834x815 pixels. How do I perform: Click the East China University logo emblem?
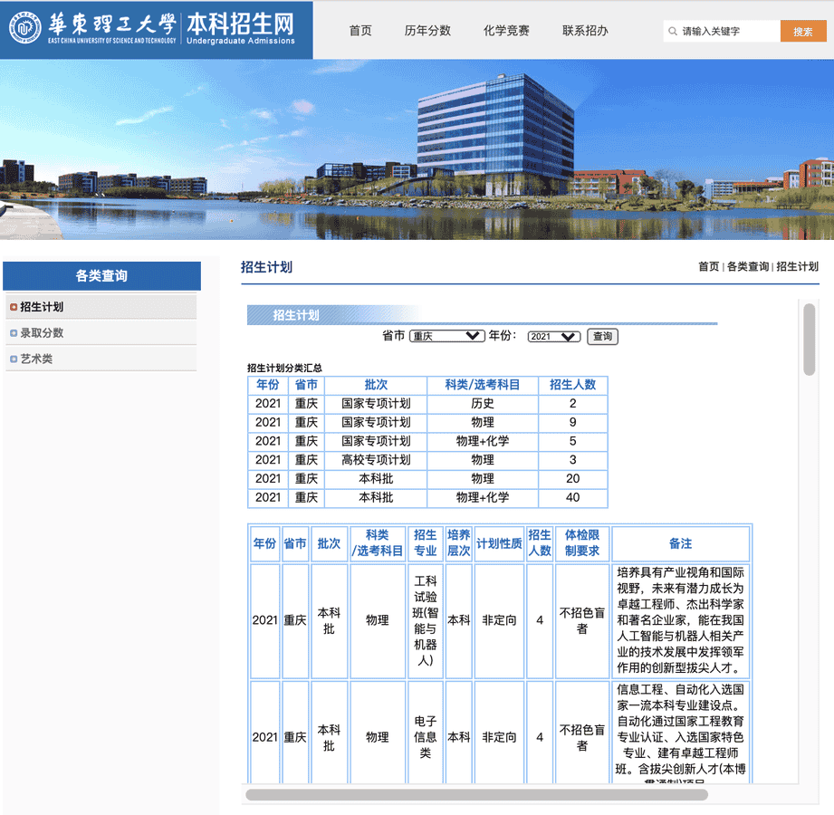(25, 28)
